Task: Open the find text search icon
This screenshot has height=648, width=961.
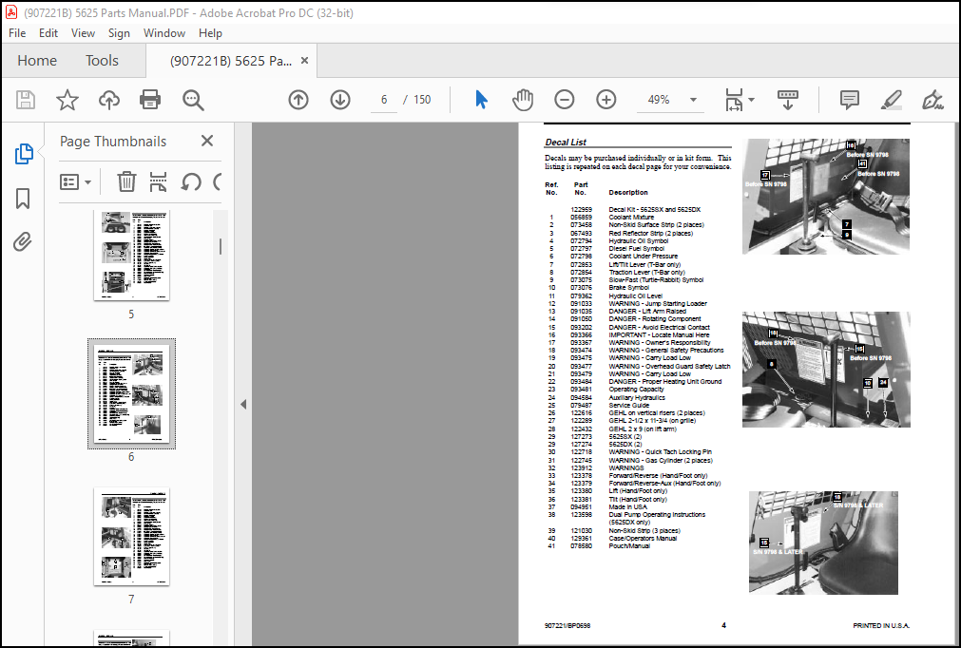Action: tap(193, 100)
